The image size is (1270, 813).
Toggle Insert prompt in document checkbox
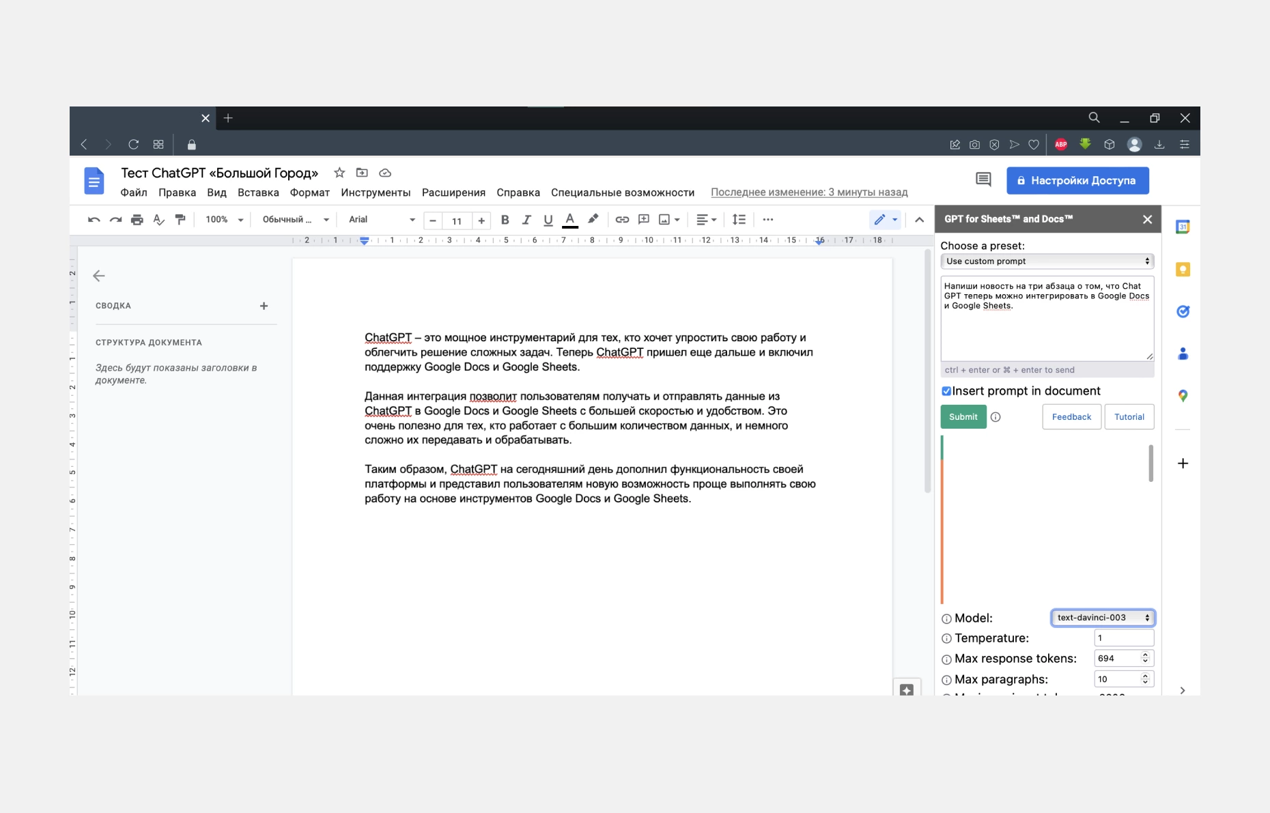[946, 391]
